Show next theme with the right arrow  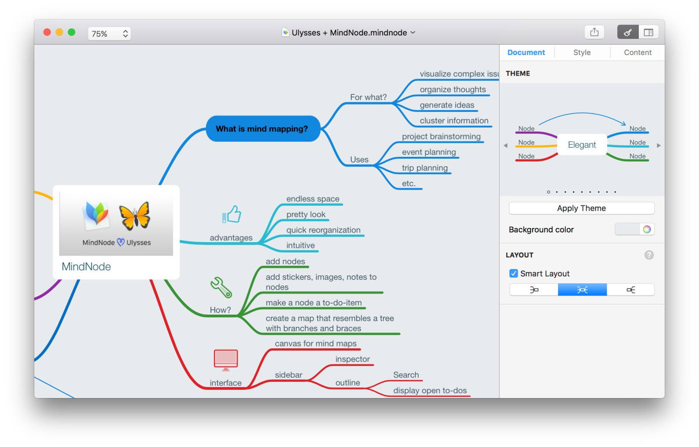pyautogui.click(x=659, y=146)
